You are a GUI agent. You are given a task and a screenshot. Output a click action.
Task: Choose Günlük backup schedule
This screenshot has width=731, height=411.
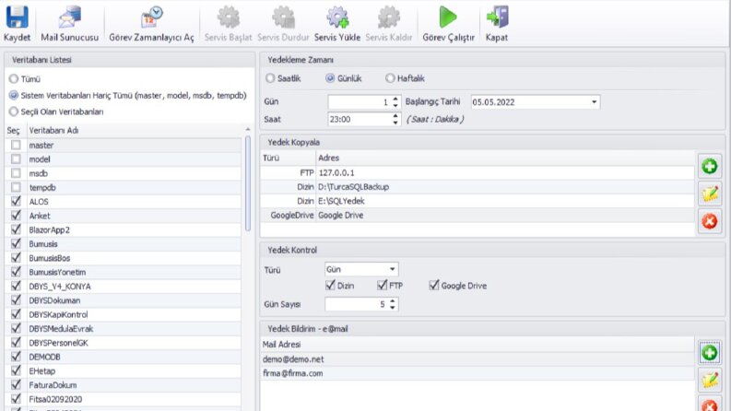pyautogui.click(x=330, y=78)
